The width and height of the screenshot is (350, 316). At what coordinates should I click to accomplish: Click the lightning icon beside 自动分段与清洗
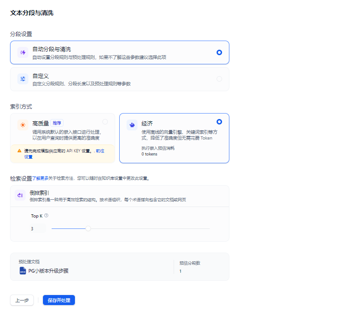pyautogui.click(x=23, y=52)
